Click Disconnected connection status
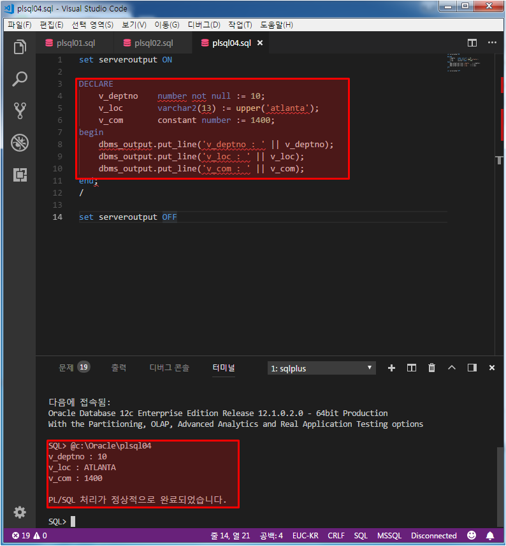This screenshot has height=546, width=506. coord(433,536)
